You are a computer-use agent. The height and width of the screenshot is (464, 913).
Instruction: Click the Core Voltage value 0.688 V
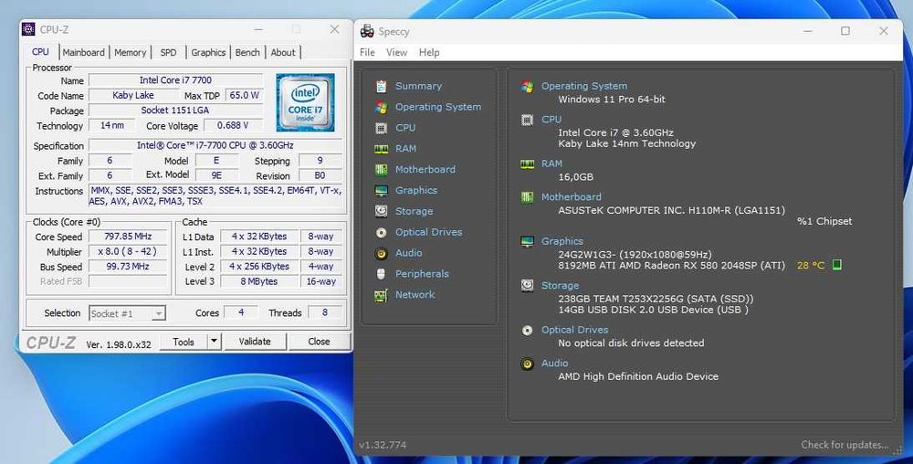point(233,125)
